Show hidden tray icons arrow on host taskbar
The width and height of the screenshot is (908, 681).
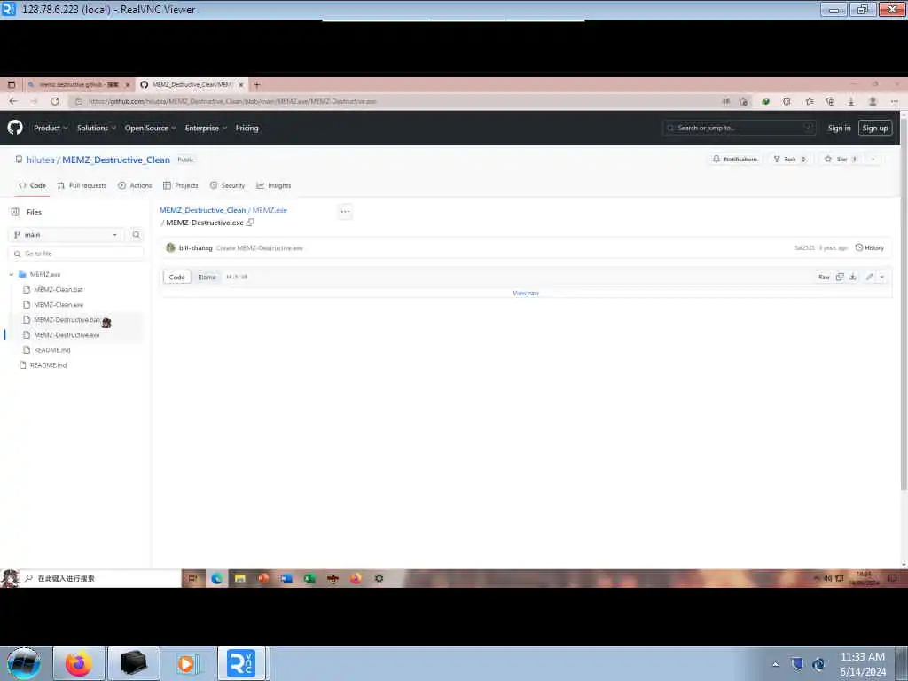(x=775, y=664)
